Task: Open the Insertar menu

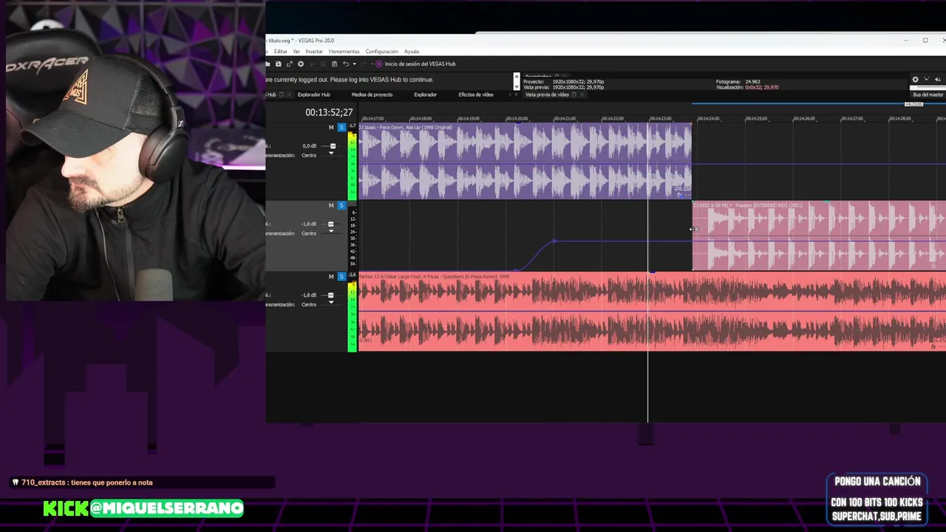Action: pyautogui.click(x=314, y=51)
